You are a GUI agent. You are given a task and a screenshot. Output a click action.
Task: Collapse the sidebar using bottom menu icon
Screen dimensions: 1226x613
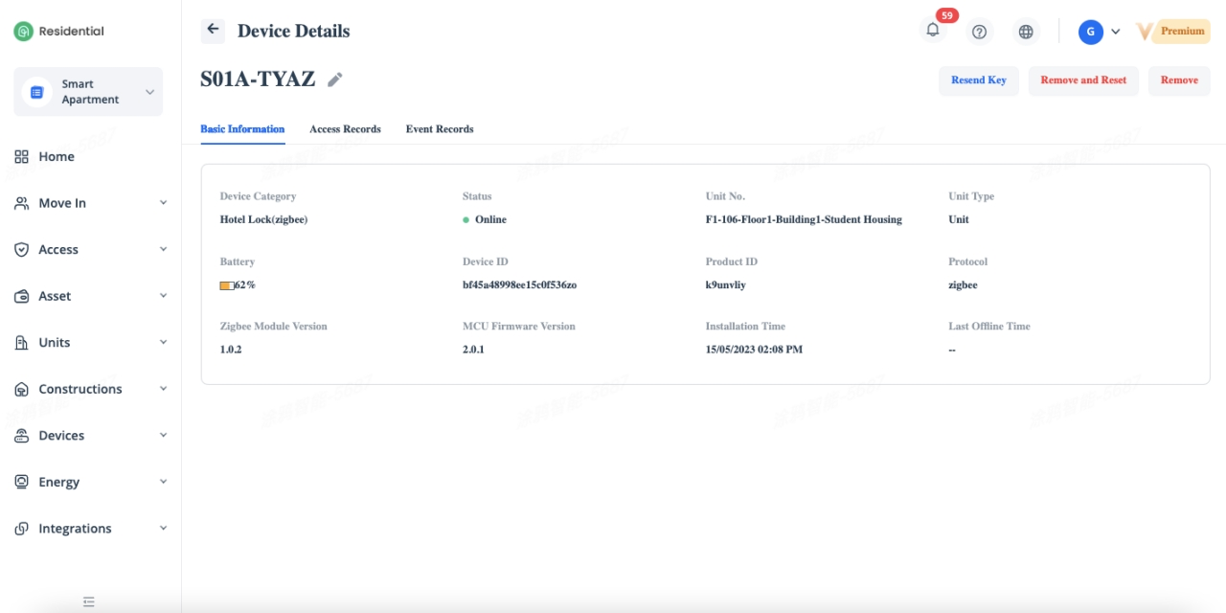tap(89, 602)
